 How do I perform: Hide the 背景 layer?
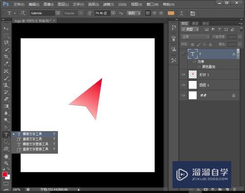coord(183,96)
